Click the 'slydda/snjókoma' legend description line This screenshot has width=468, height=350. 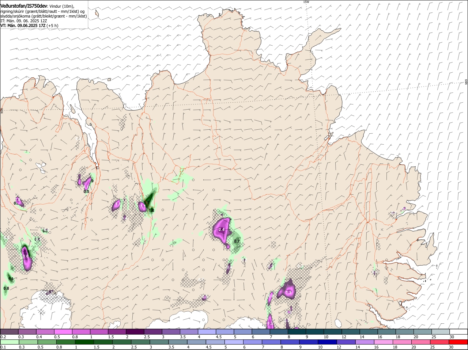(x=44, y=16)
